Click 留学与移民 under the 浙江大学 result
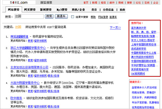162x109 pixels. pos(40,60)
